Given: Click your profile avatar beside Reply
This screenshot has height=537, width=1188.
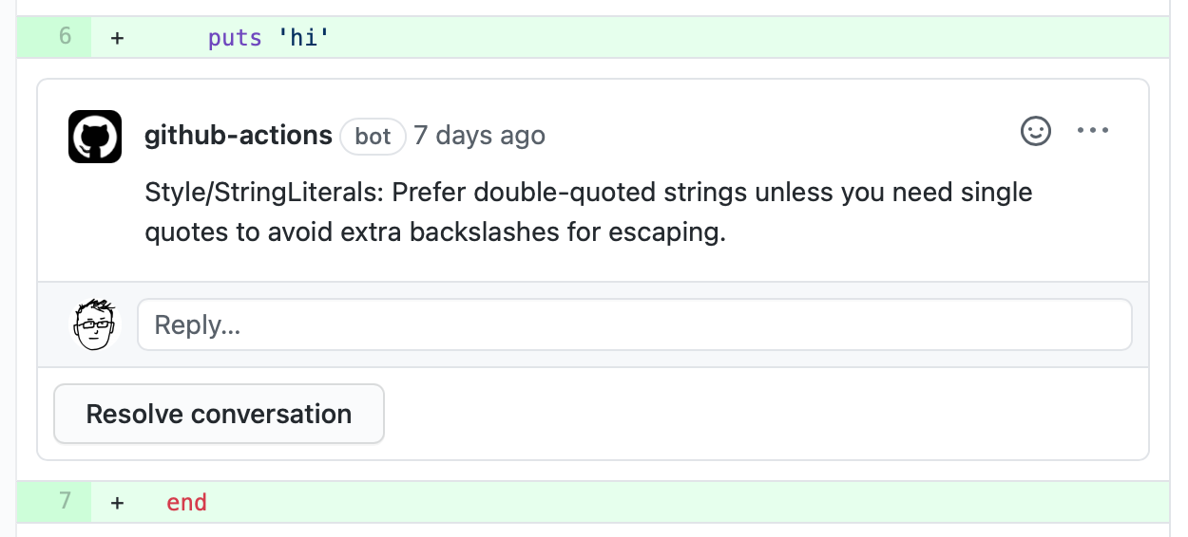Looking at the screenshot, I should (x=96, y=324).
